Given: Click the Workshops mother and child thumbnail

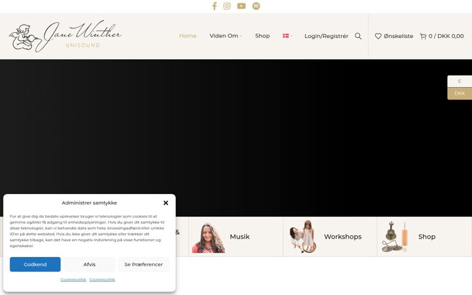Looking at the screenshot, I should point(303,237).
